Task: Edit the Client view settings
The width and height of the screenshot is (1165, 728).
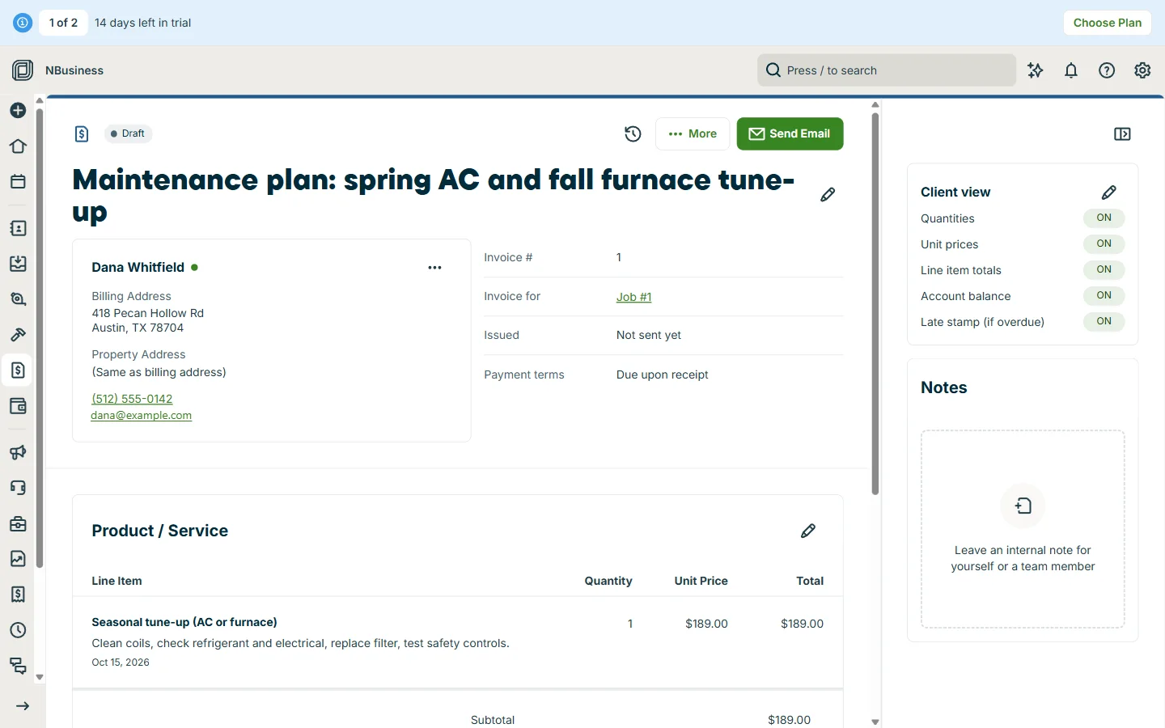Action: [1109, 192]
